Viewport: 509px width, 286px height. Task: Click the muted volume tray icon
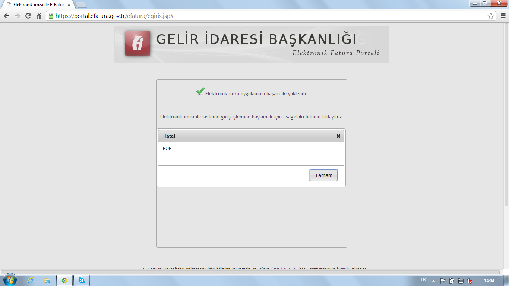click(470, 281)
